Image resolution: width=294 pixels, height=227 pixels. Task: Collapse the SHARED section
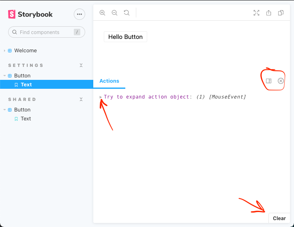81,99
